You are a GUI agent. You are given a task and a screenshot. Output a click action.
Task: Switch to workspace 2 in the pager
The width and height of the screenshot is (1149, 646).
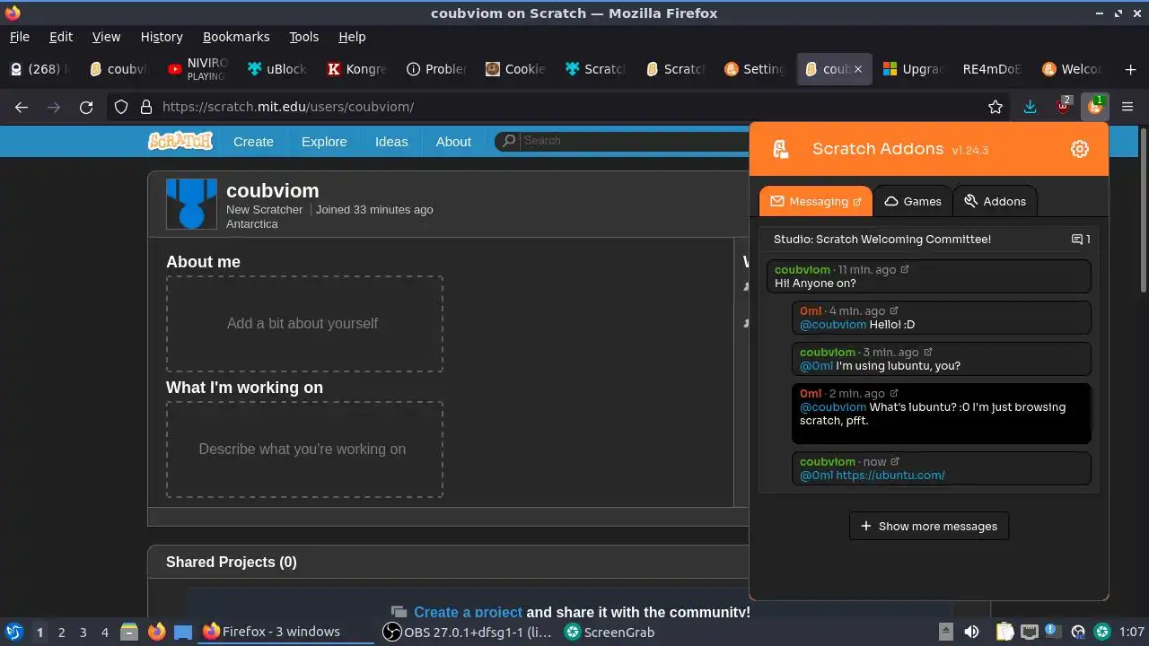point(61,632)
